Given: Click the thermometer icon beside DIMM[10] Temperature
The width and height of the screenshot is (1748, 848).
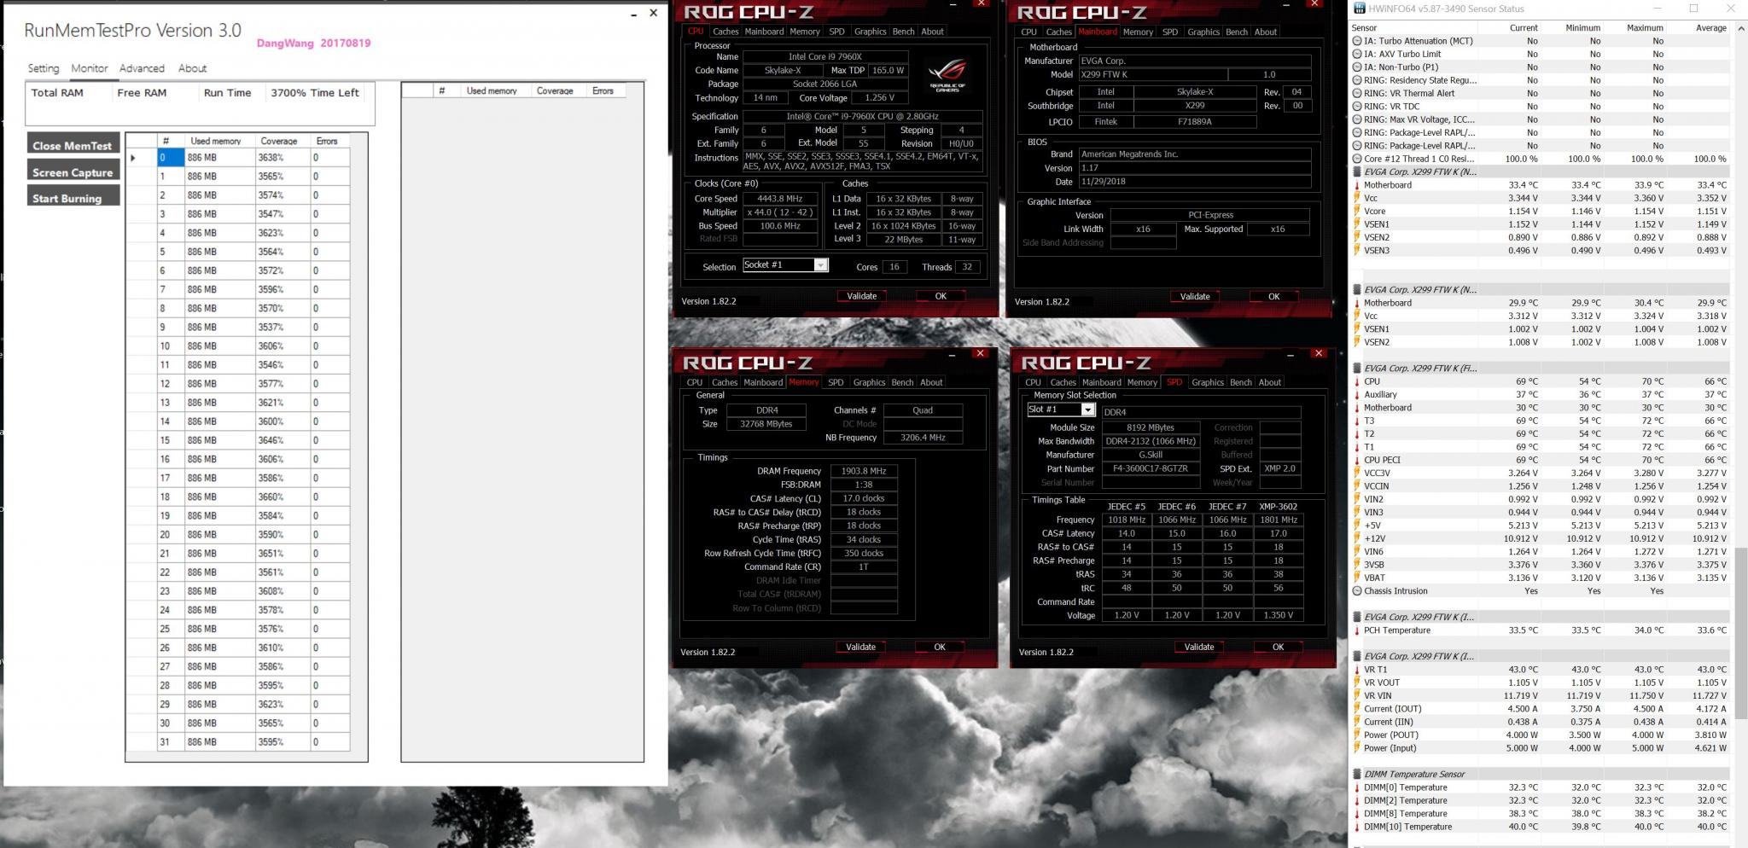Looking at the screenshot, I should coord(1357,827).
